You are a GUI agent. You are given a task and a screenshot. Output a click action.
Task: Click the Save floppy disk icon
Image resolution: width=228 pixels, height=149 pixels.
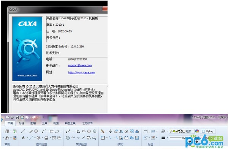coord(17,117)
